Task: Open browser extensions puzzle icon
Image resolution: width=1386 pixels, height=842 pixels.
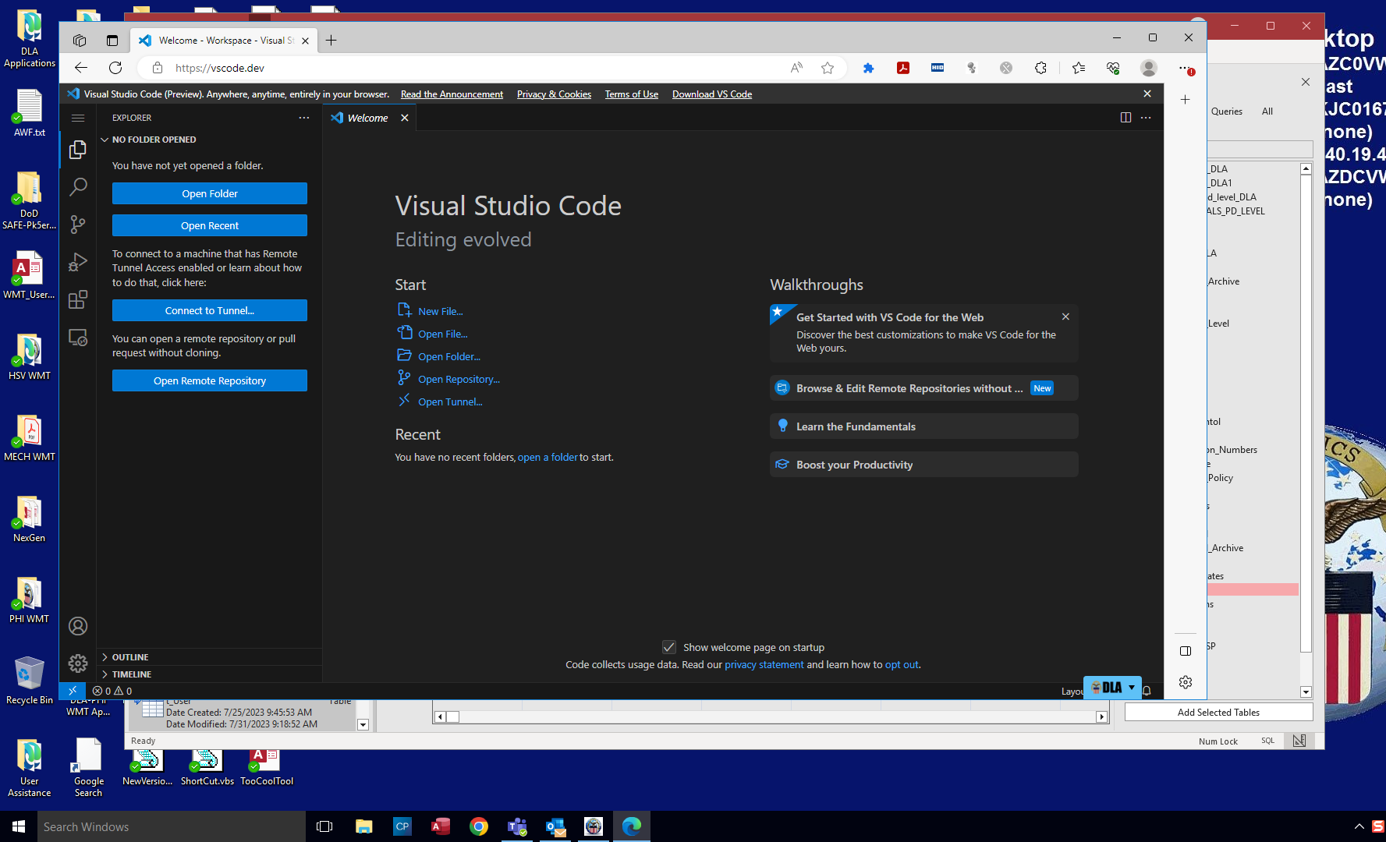Action: tap(1040, 68)
